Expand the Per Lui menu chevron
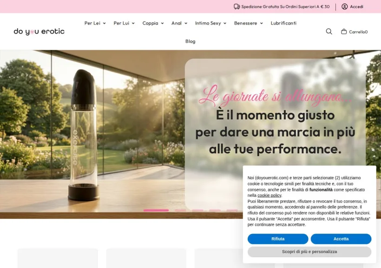This screenshot has width=381, height=268. 133,23
